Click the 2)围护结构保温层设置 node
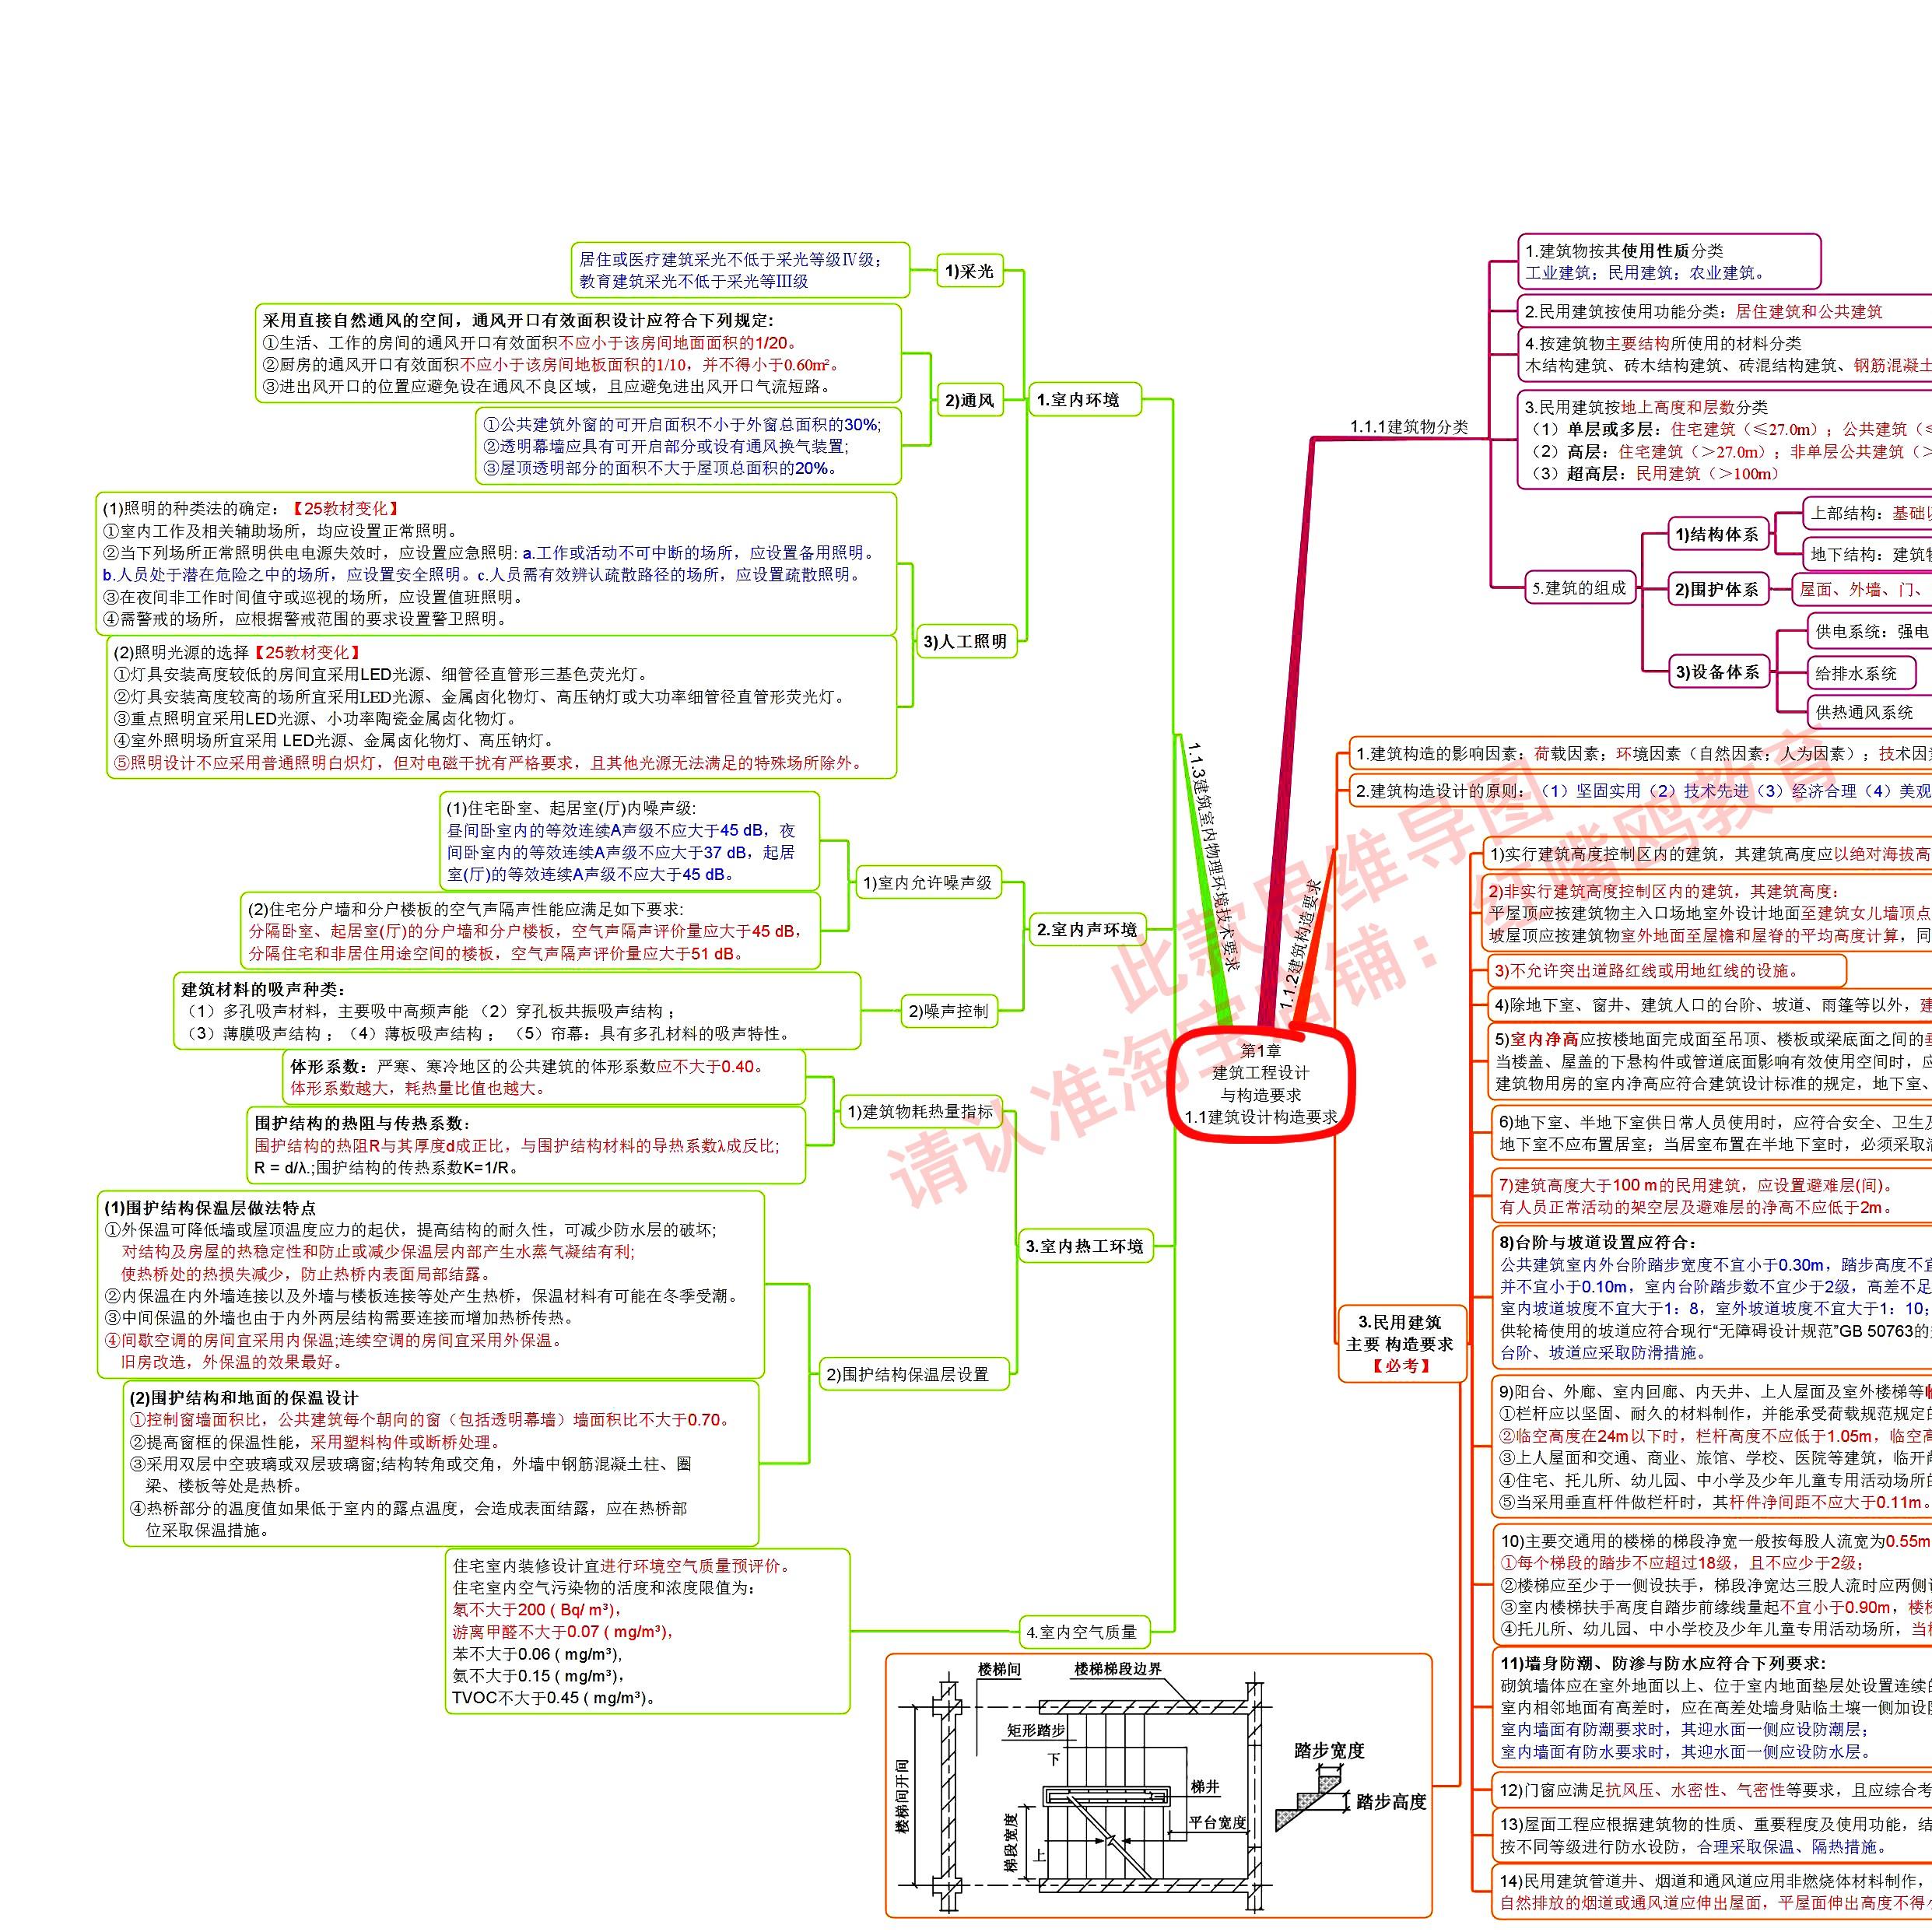Screen dimensions: 1932x1932 914,1374
